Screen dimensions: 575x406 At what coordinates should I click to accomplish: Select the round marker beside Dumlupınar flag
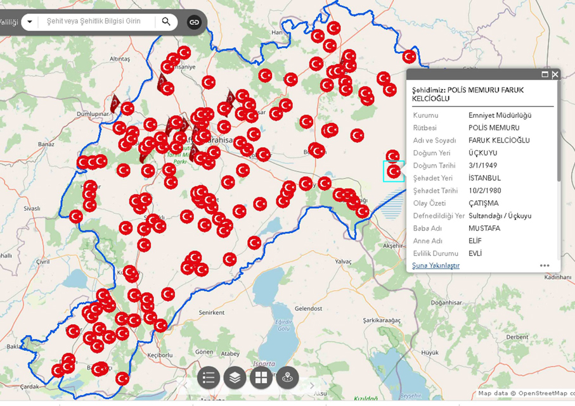coord(127,109)
